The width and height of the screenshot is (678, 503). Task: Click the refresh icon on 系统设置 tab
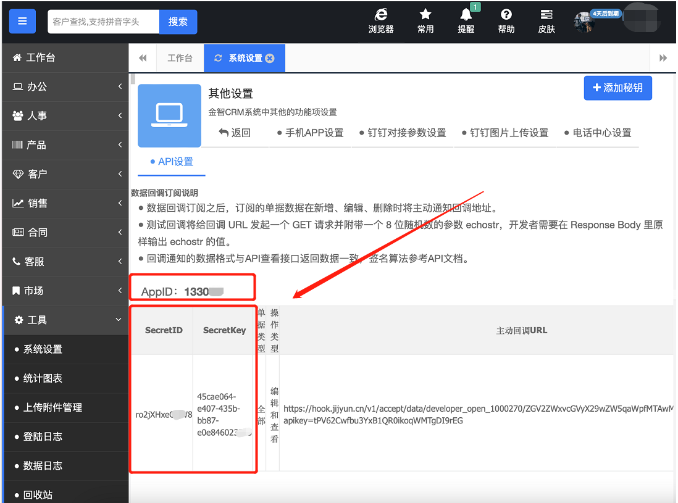(x=219, y=58)
